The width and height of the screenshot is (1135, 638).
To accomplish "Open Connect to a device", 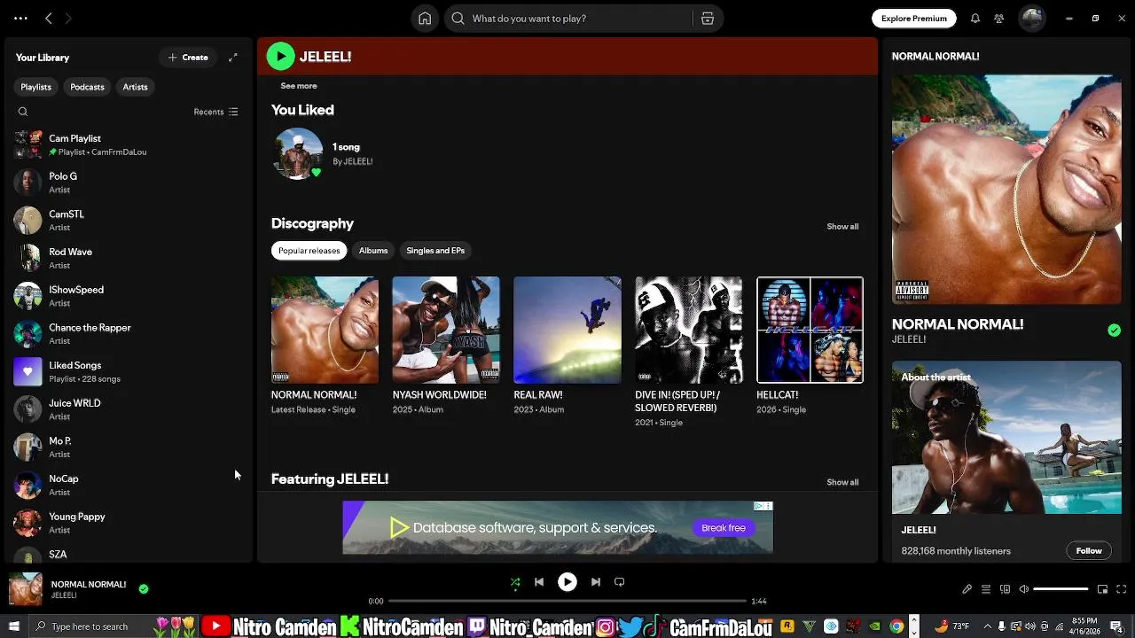I will [x=1005, y=589].
